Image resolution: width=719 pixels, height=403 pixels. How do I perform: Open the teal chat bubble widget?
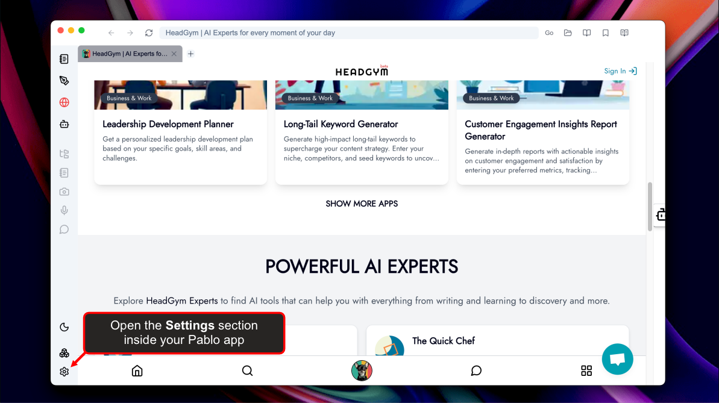click(617, 359)
